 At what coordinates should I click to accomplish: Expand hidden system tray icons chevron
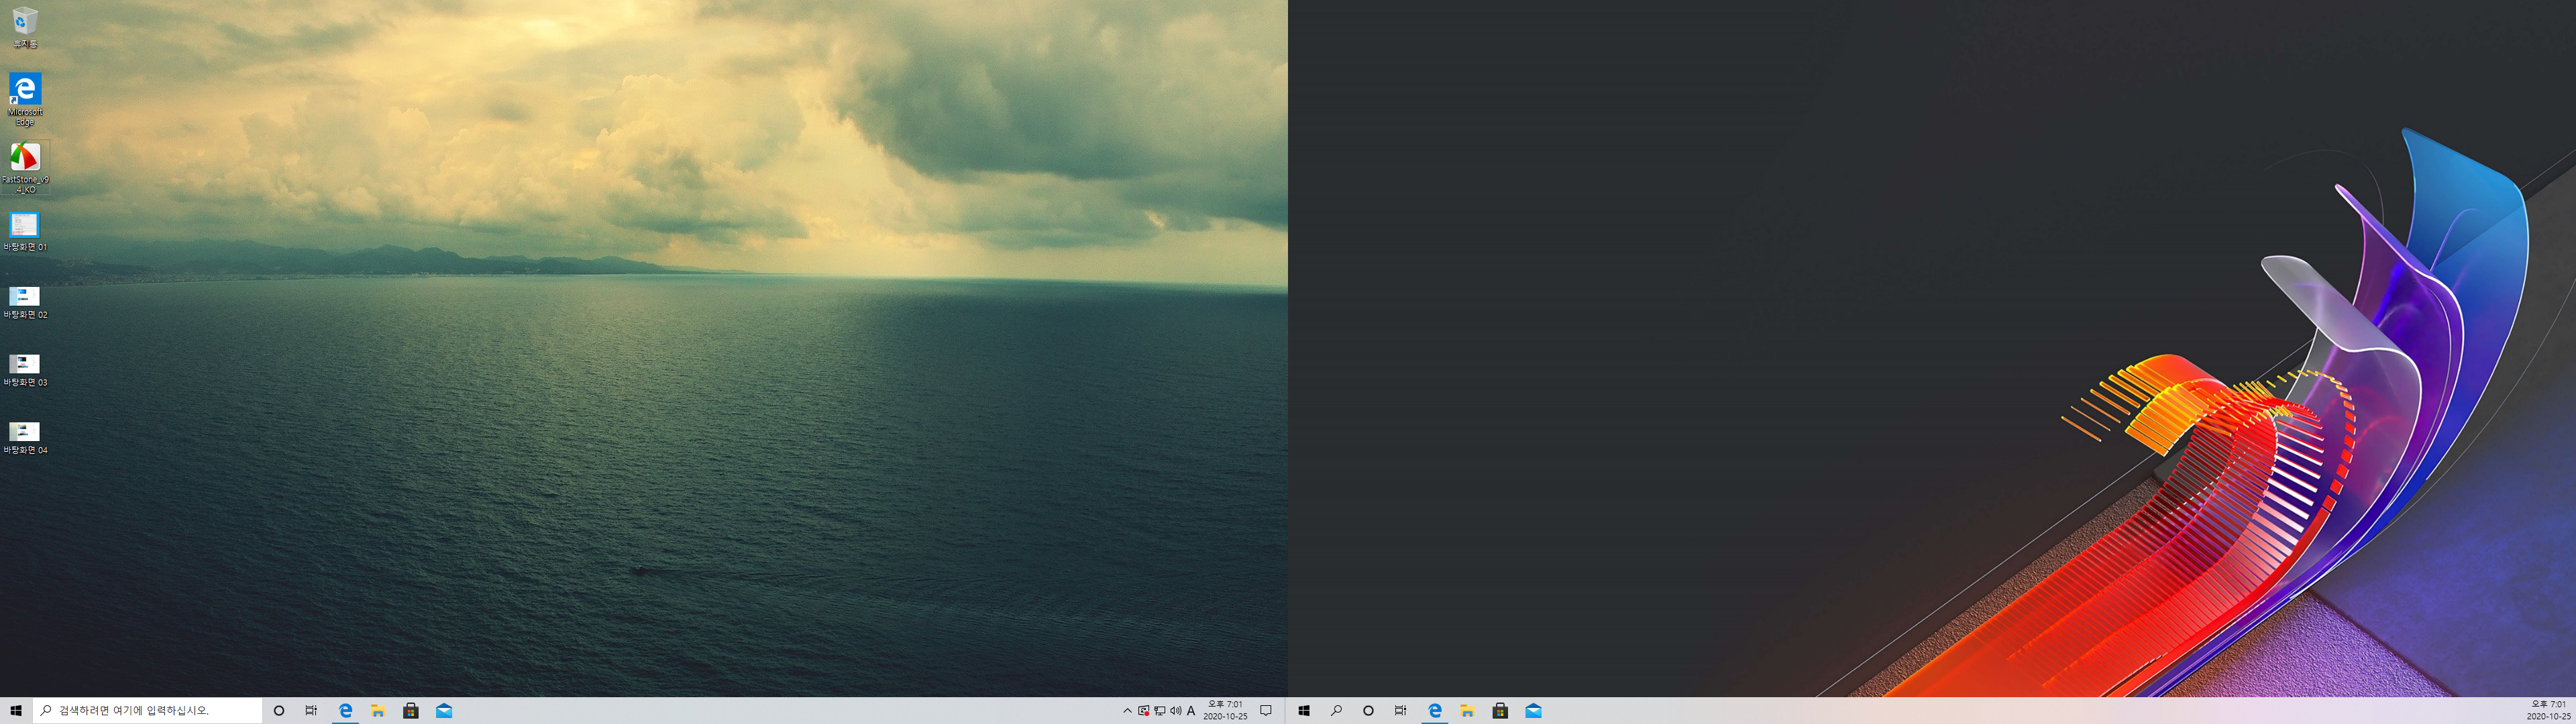[x=1127, y=711]
